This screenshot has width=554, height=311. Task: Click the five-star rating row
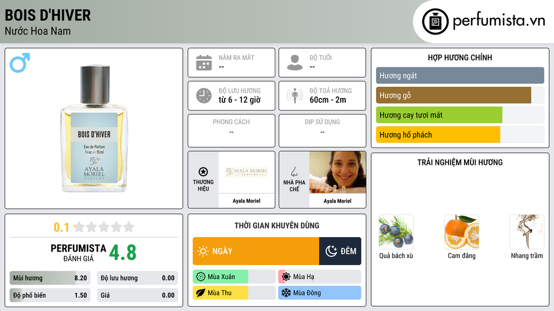(x=104, y=227)
